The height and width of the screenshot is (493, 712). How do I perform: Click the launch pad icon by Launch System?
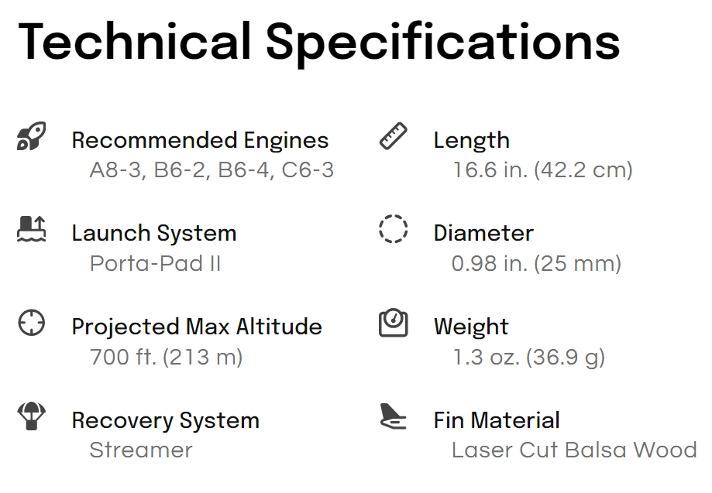click(x=31, y=229)
